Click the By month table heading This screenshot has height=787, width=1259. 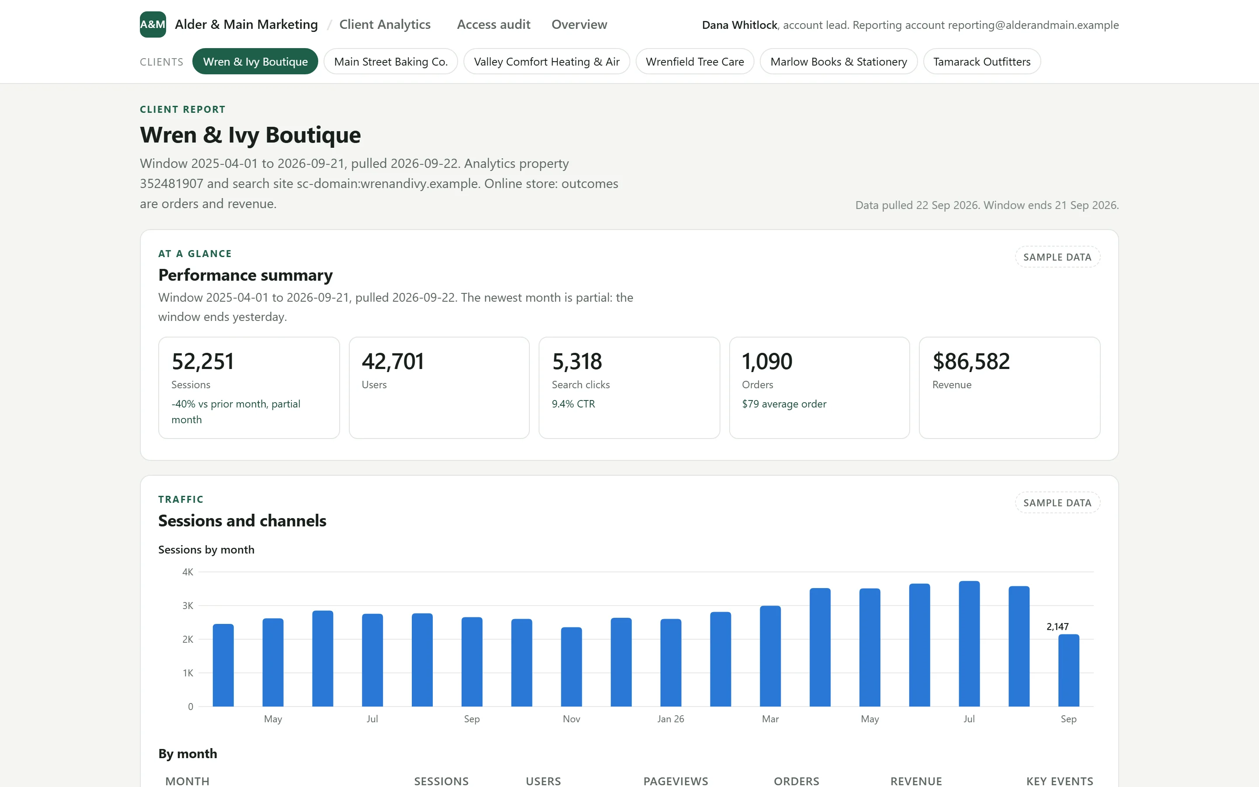click(x=188, y=753)
